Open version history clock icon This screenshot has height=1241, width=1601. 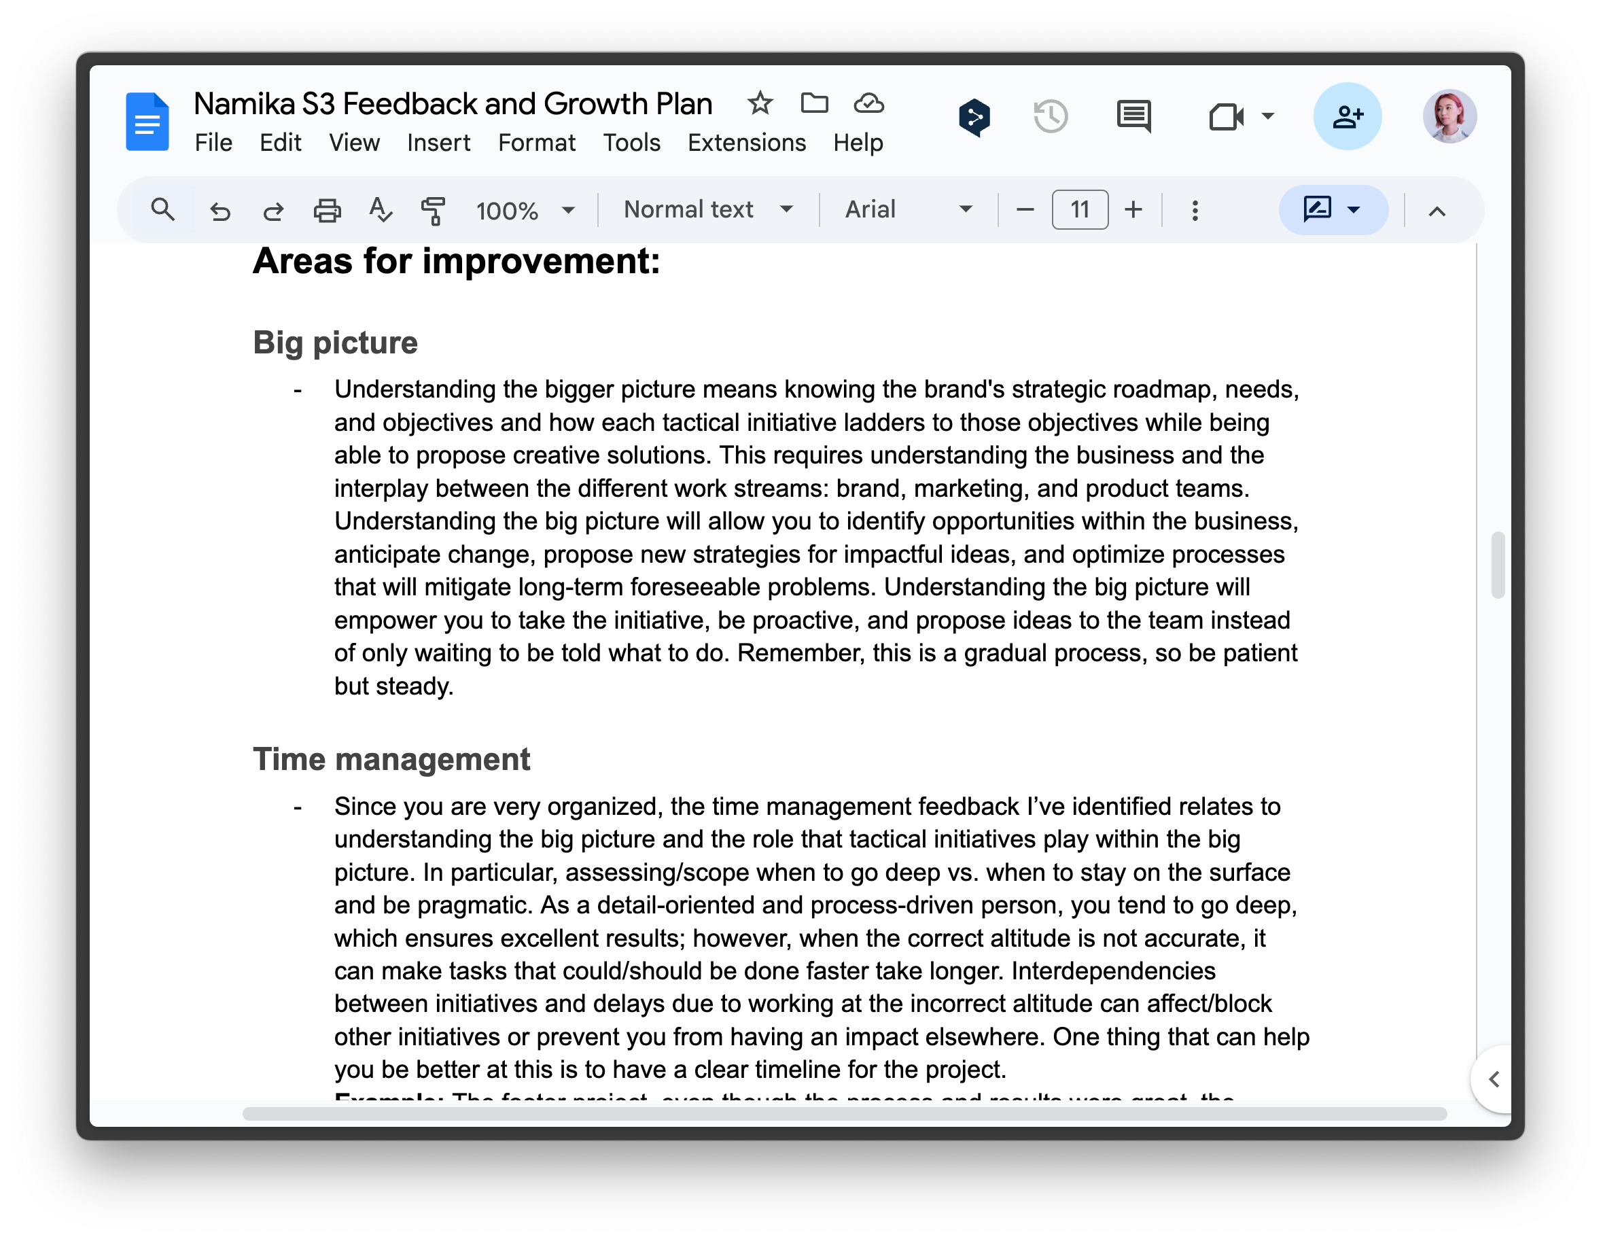(1051, 116)
